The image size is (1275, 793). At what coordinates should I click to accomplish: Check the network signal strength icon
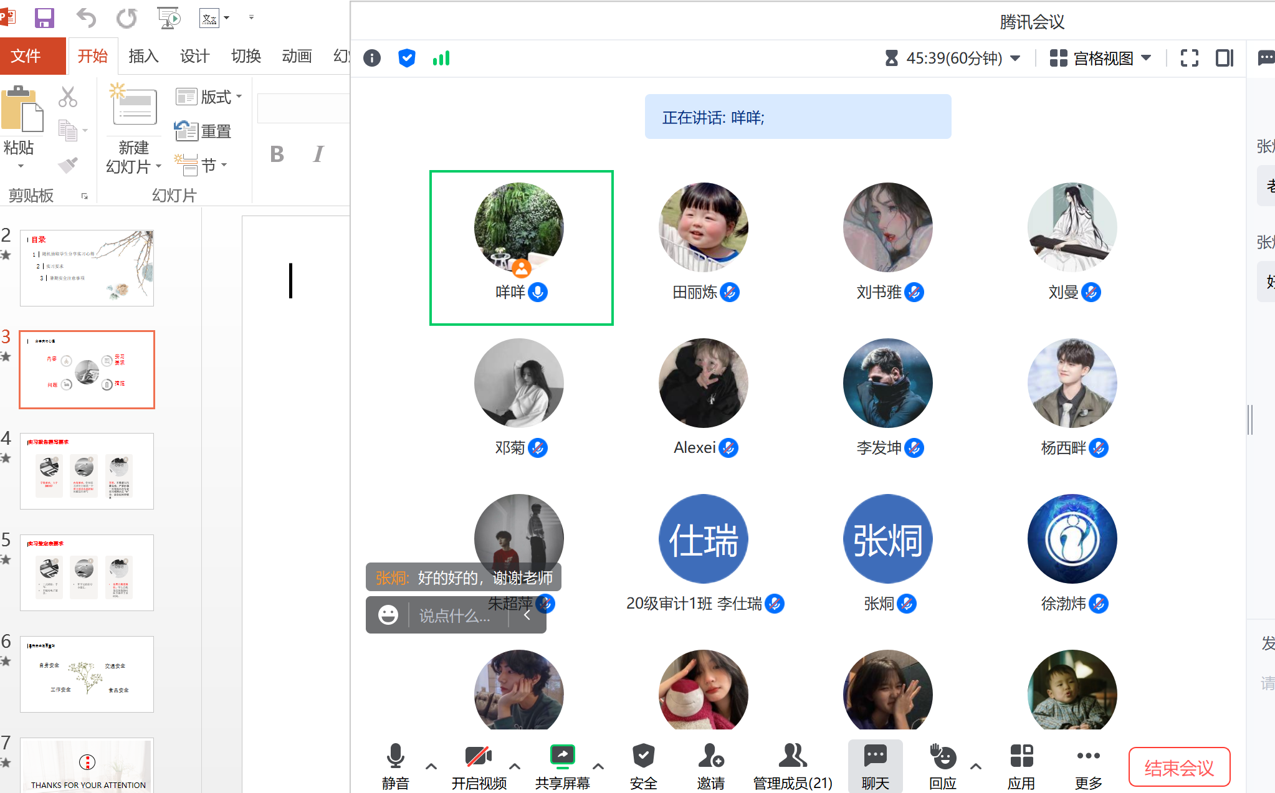441,59
